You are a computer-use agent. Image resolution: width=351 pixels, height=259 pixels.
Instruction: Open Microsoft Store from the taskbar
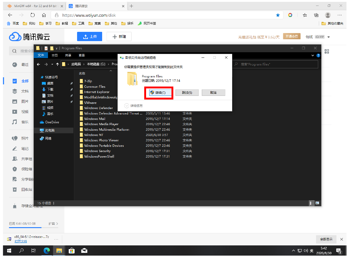click(x=71, y=251)
